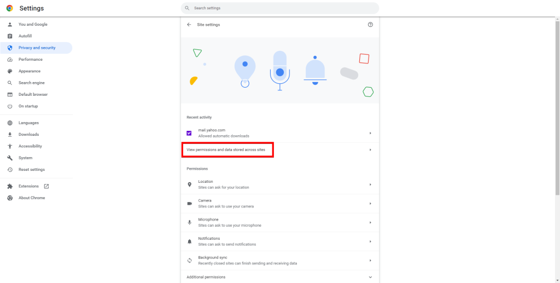Click the Location pin icon in Permissions
The height and width of the screenshot is (283, 560).
[x=189, y=184]
